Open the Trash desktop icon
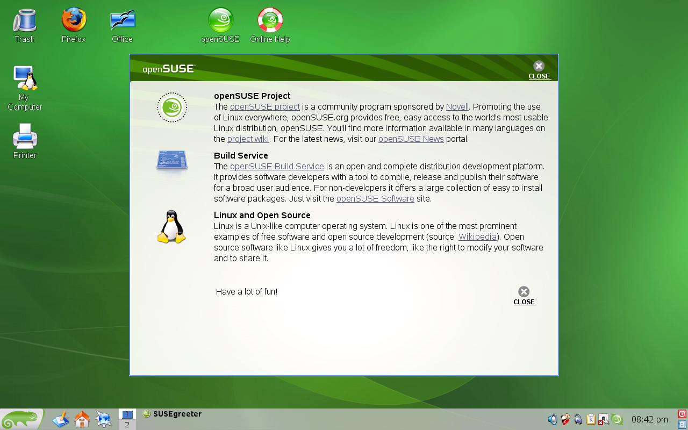 [x=24, y=25]
